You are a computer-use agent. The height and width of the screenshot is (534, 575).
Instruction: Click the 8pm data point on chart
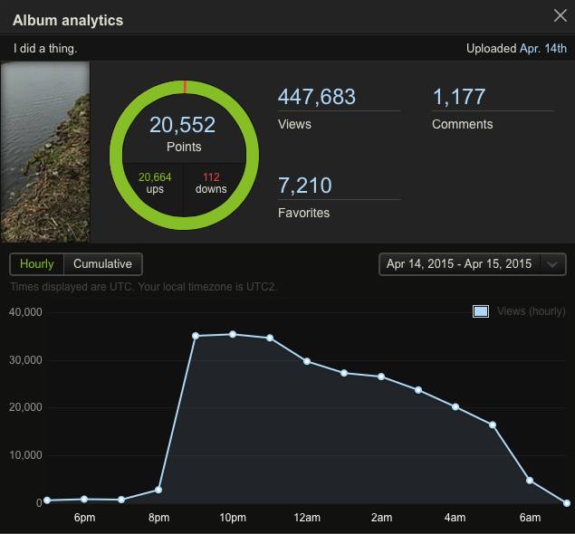click(158, 490)
